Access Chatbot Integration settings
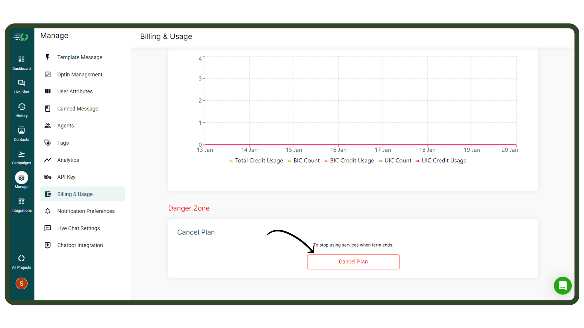Screen dimensions: 584x328 click(79, 245)
